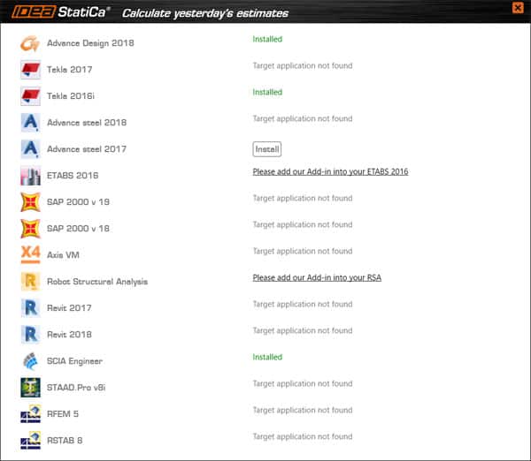Click Revit 2017 'Target application not found' status
The image size is (531, 461).
pos(303,304)
